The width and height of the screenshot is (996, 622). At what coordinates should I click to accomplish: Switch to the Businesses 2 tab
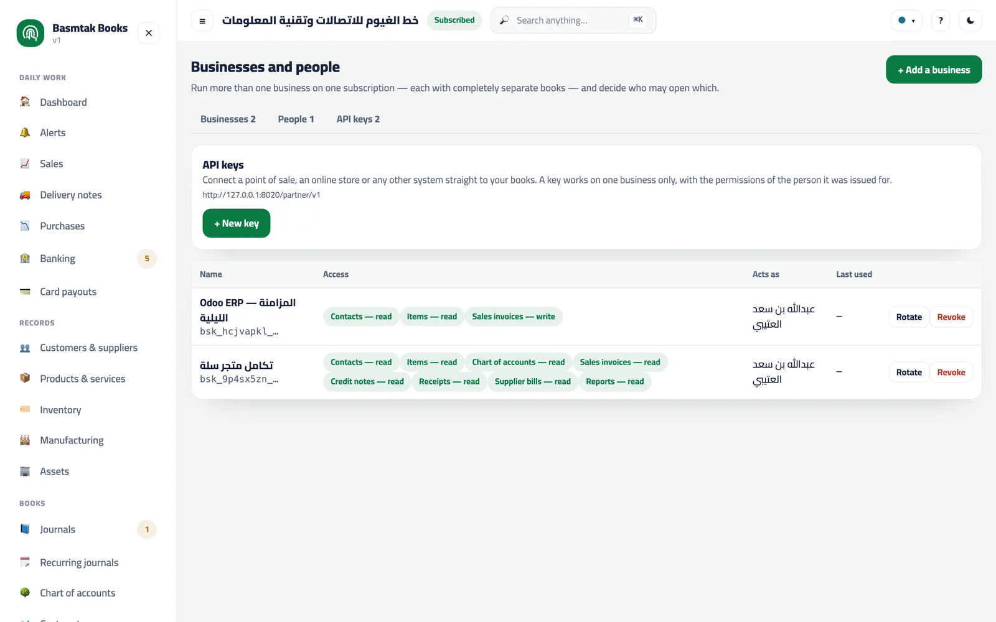228,119
